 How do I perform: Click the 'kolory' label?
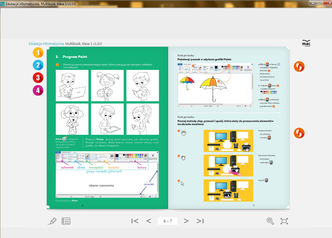point(142,168)
